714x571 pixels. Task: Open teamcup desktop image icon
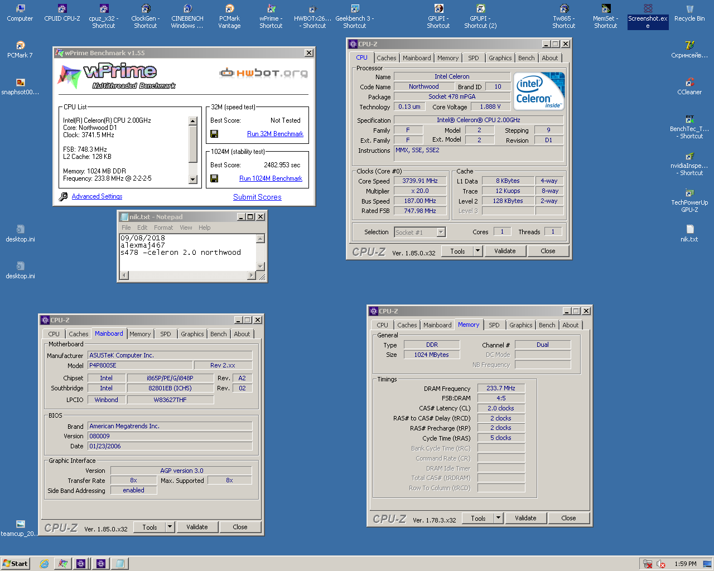tap(20, 529)
